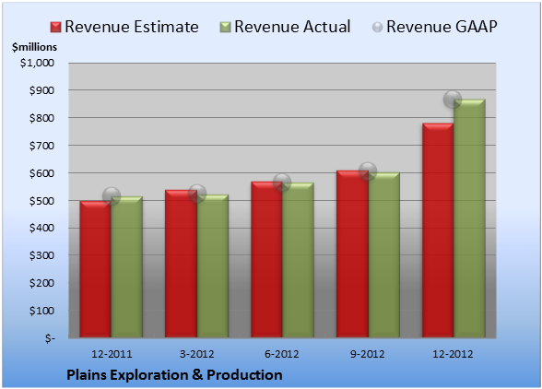
Task: Click the GAAP marker above 12-2011
Action: pos(112,196)
